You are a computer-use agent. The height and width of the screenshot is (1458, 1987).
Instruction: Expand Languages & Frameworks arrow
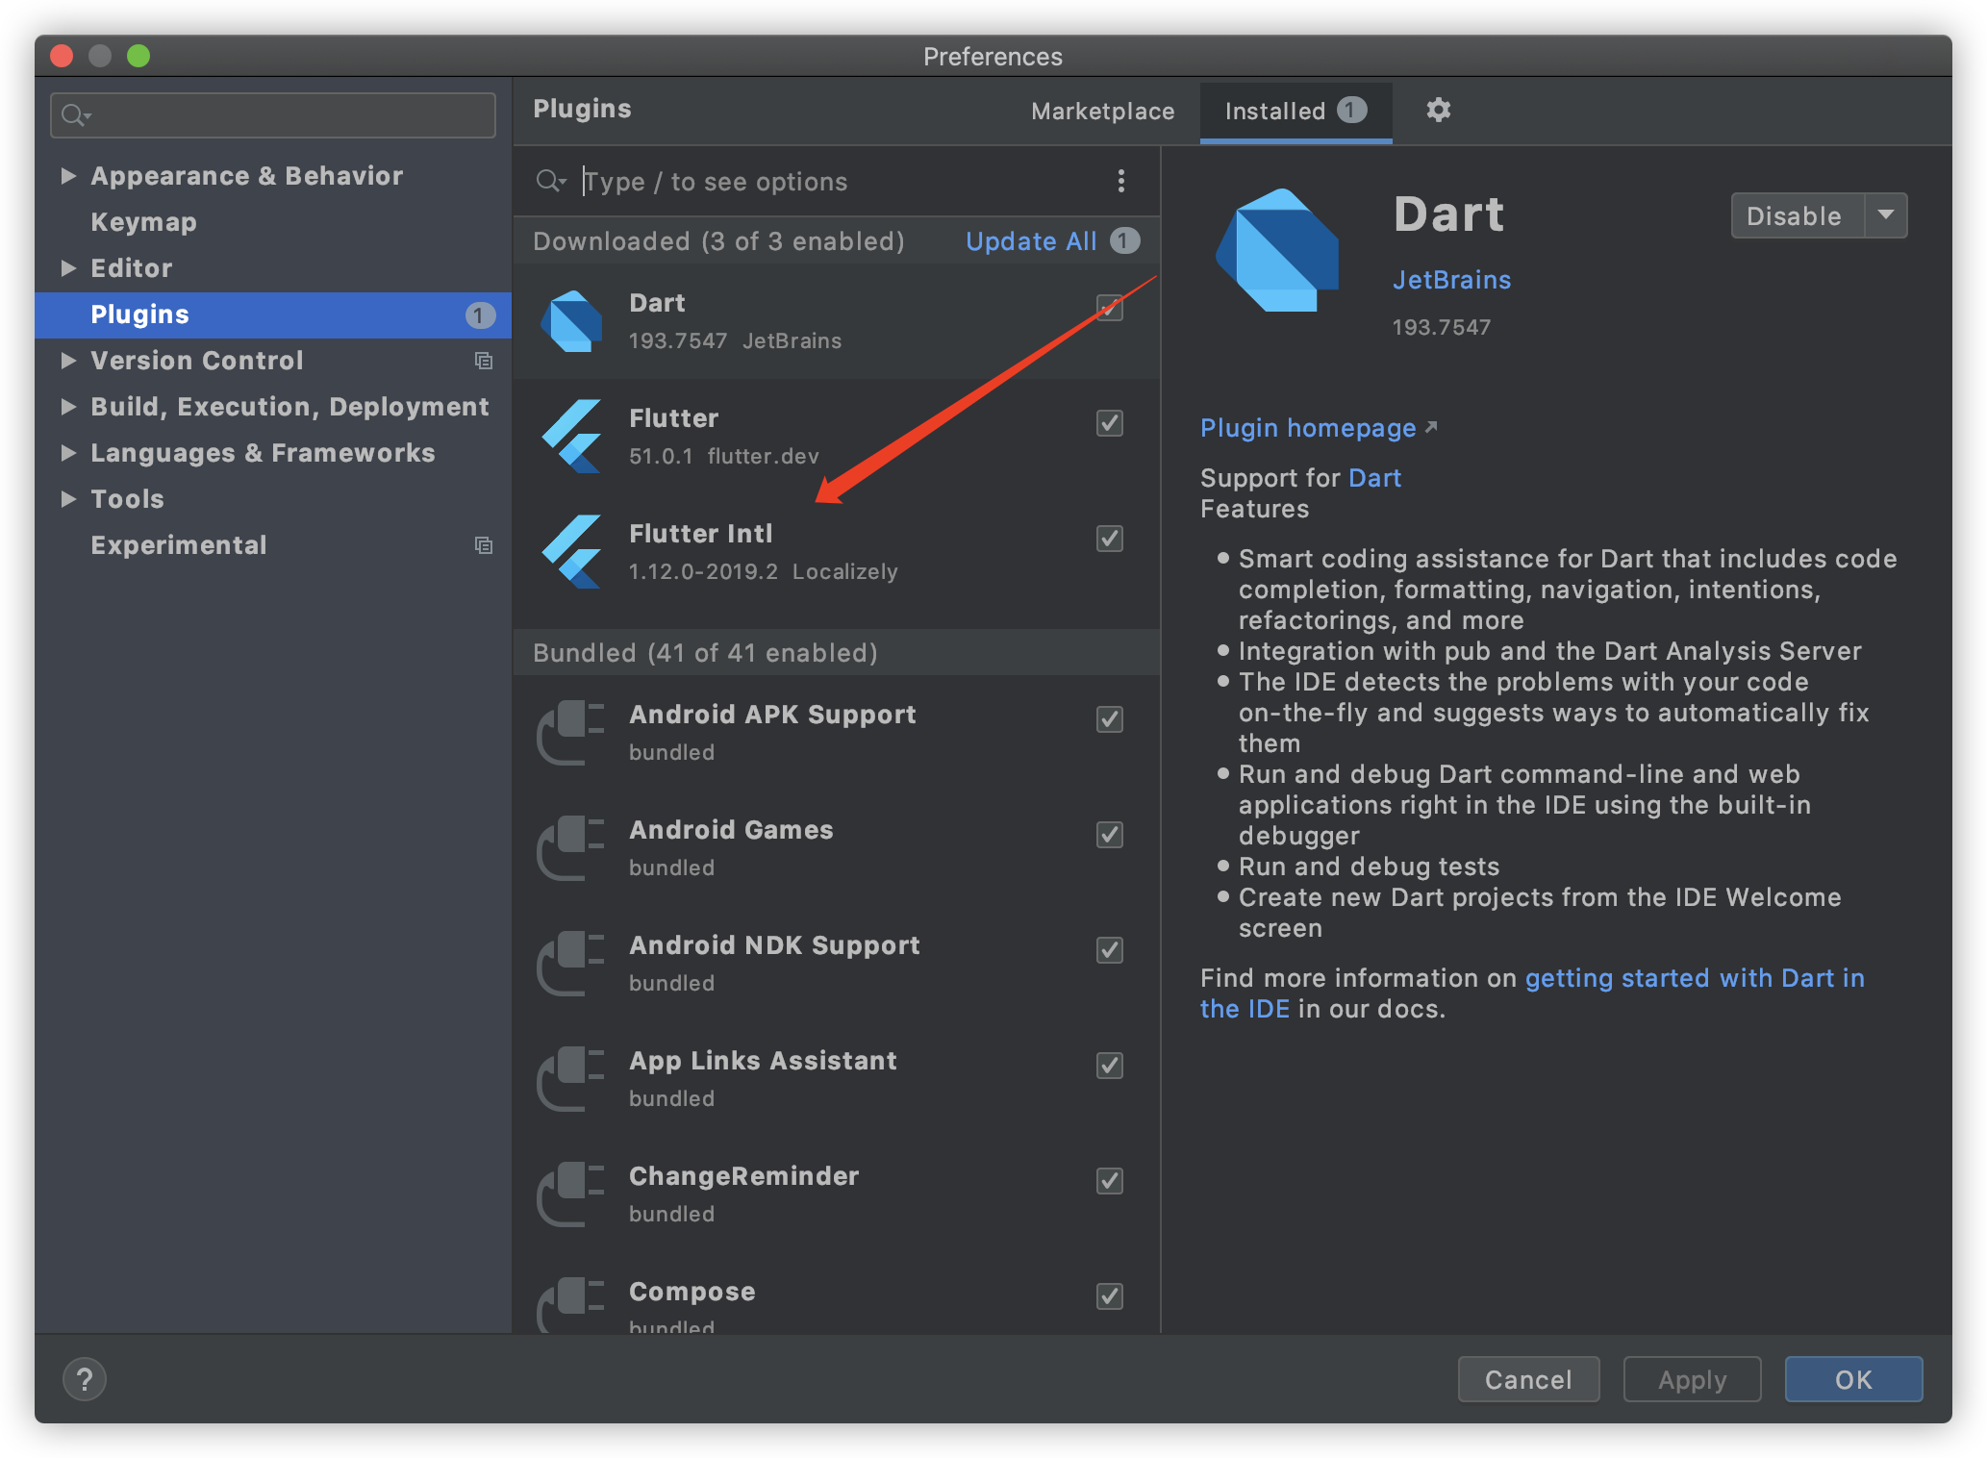[x=68, y=453]
